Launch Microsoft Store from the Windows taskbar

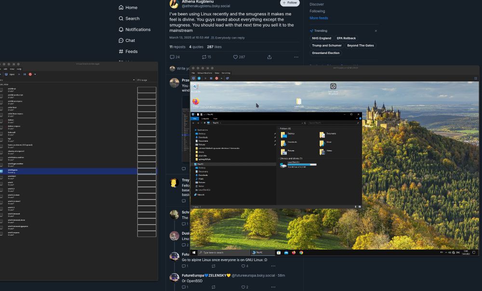click(279, 252)
